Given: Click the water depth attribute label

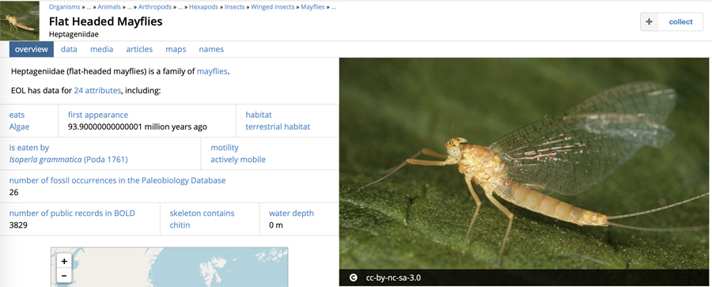Looking at the screenshot, I should [291, 213].
